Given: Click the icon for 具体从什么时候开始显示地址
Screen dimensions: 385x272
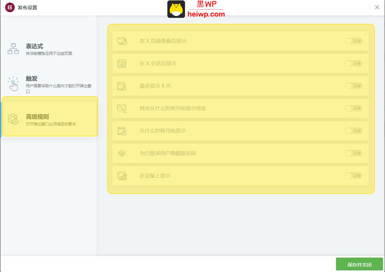Looking at the screenshot, I should (x=122, y=108).
